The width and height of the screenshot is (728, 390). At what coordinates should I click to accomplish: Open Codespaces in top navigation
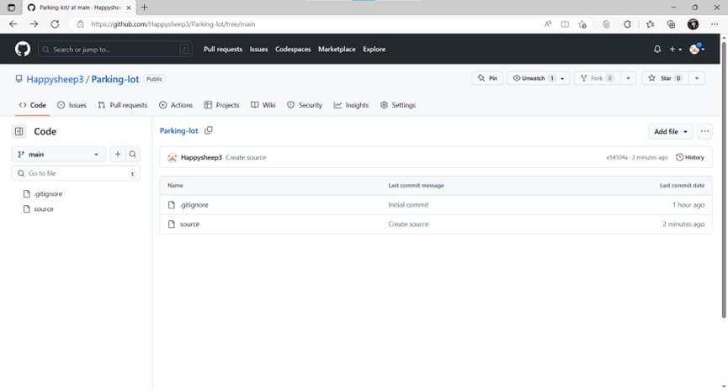tap(293, 49)
